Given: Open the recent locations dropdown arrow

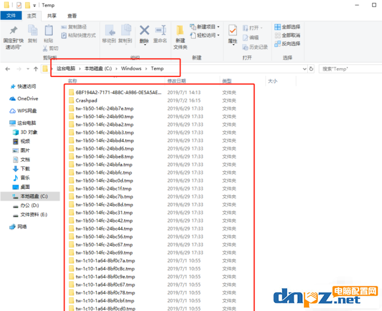Looking at the screenshot, I should pyautogui.click(x=28, y=69).
